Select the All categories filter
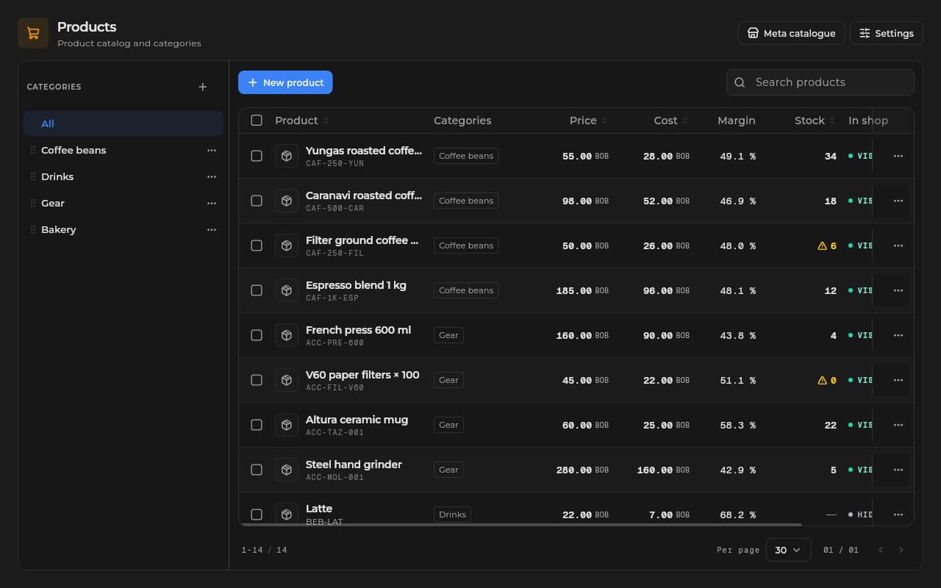 click(124, 123)
